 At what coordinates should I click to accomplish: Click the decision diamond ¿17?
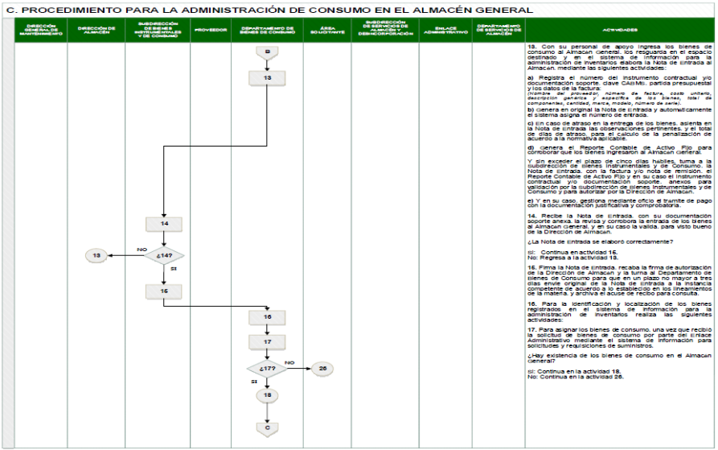coord(267,369)
